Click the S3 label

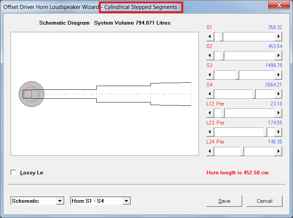[x=209, y=65]
